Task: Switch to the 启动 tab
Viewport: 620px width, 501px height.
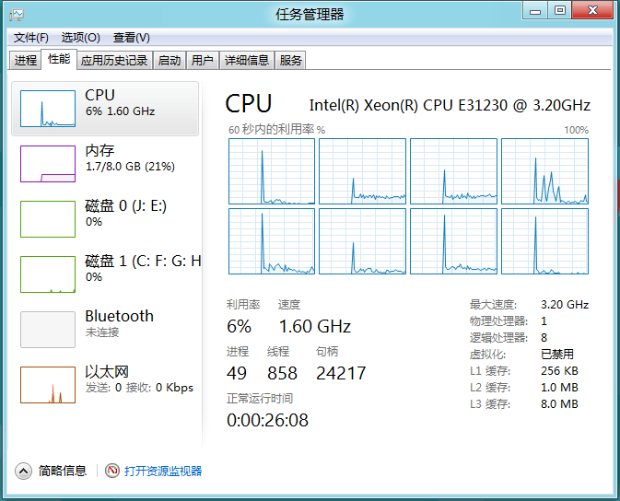Action: [170, 61]
